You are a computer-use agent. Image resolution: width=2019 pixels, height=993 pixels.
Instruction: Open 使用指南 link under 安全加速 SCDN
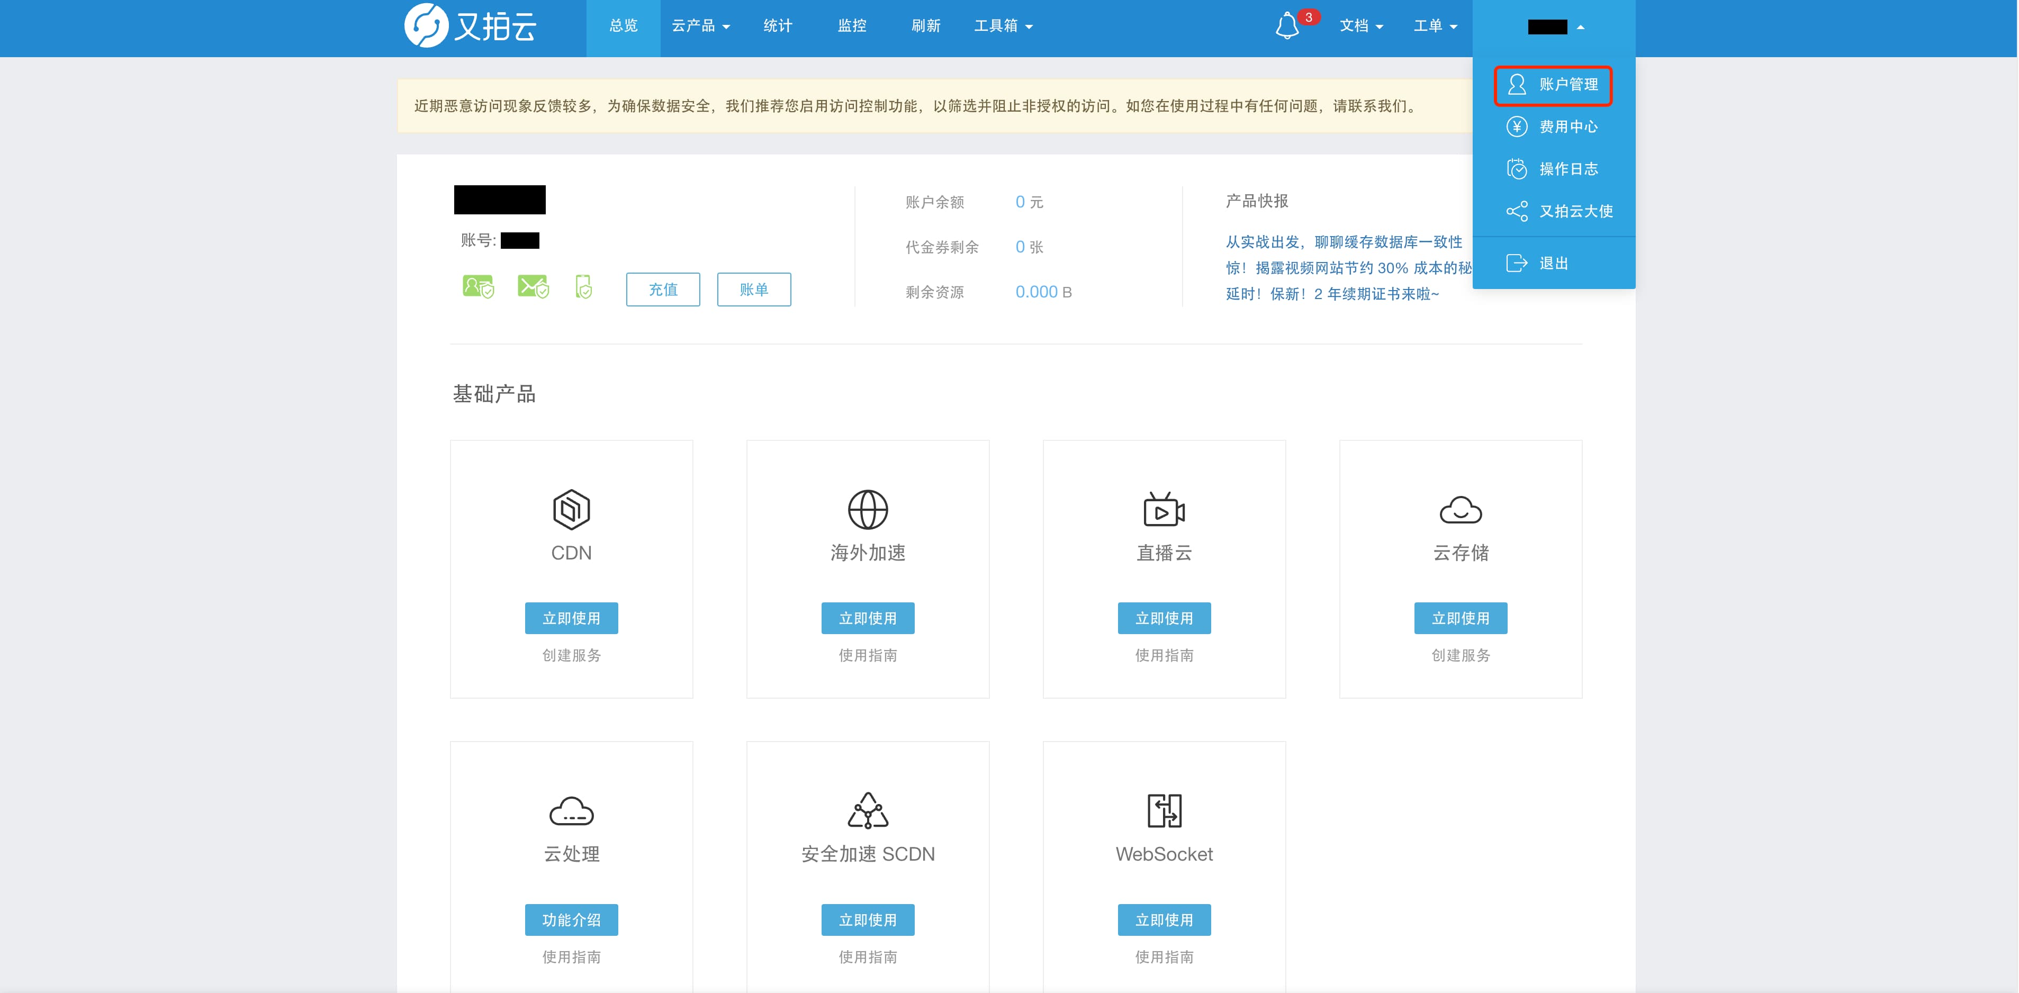pyautogui.click(x=868, y=957)
